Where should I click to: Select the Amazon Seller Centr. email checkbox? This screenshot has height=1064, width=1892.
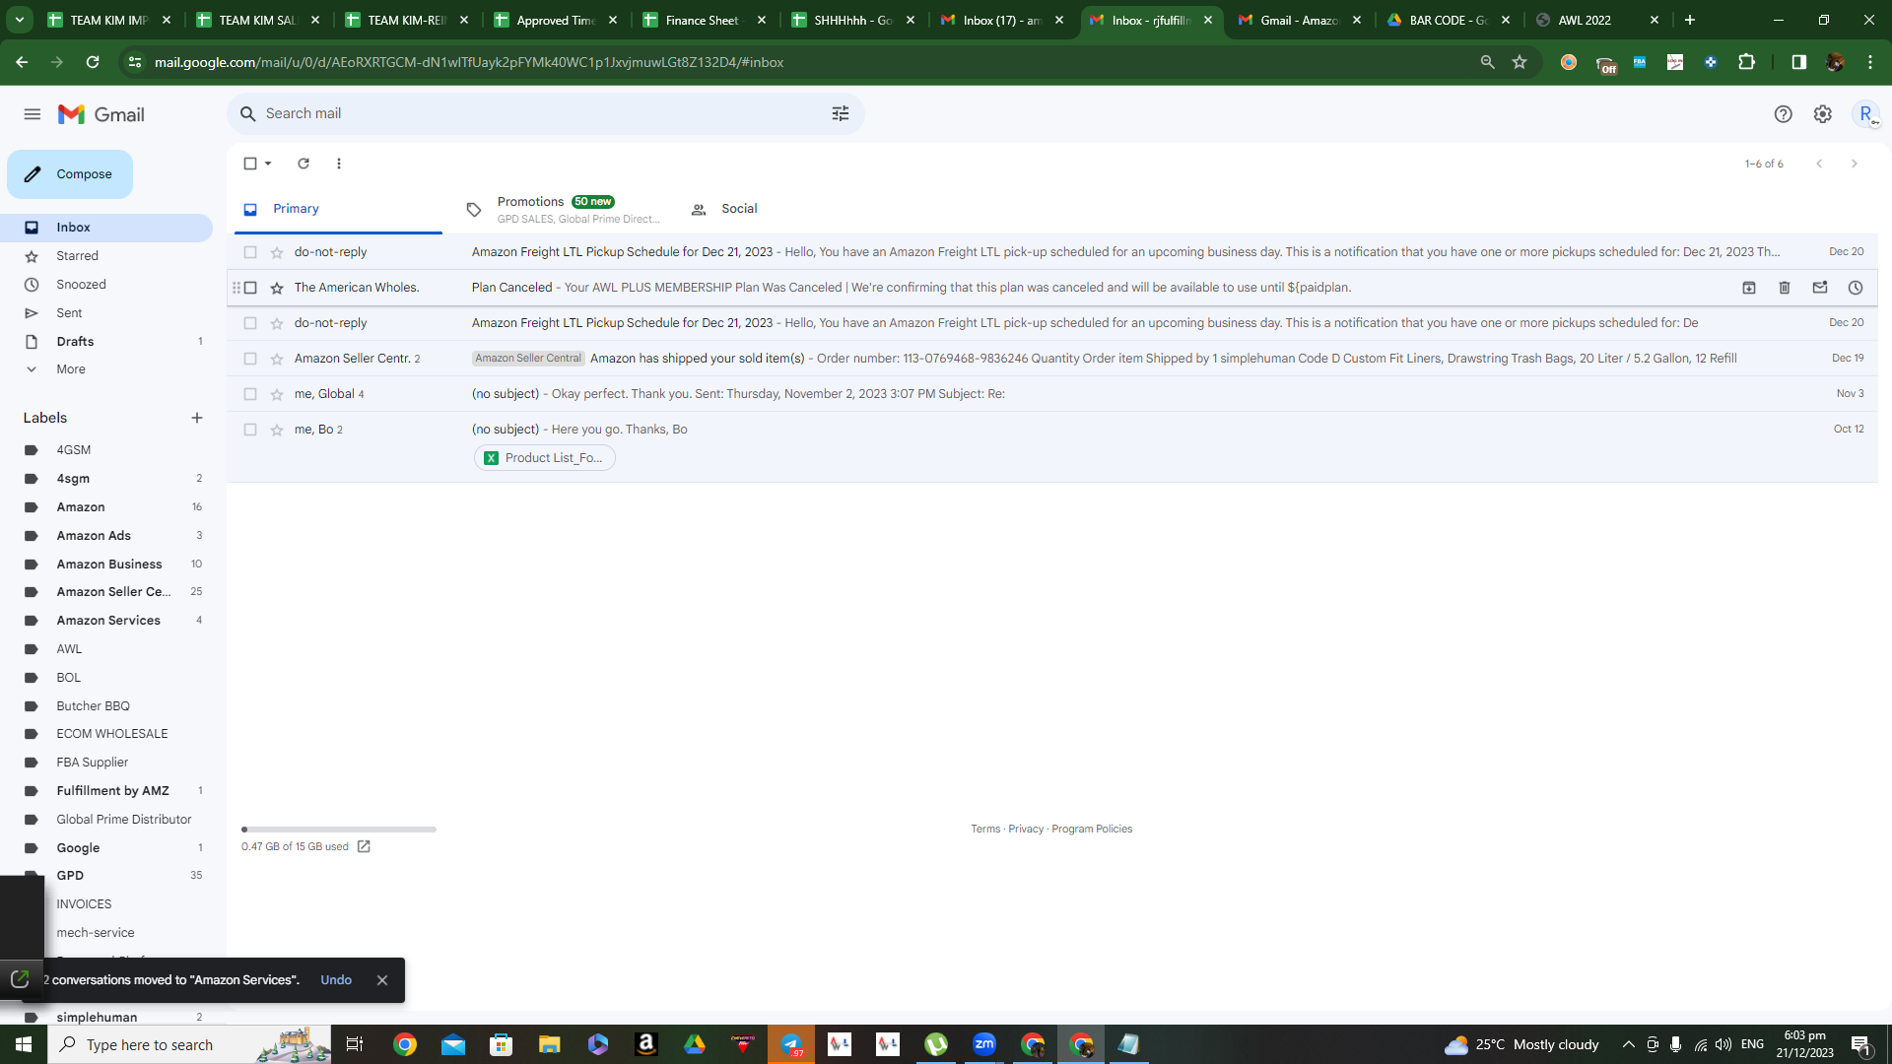pyautogui.click(x=250, y=359)
